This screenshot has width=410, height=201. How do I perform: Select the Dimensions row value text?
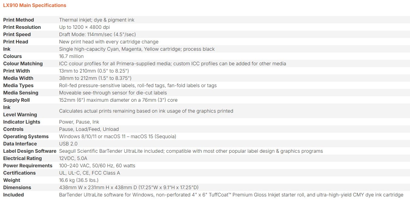pos(129,187)
